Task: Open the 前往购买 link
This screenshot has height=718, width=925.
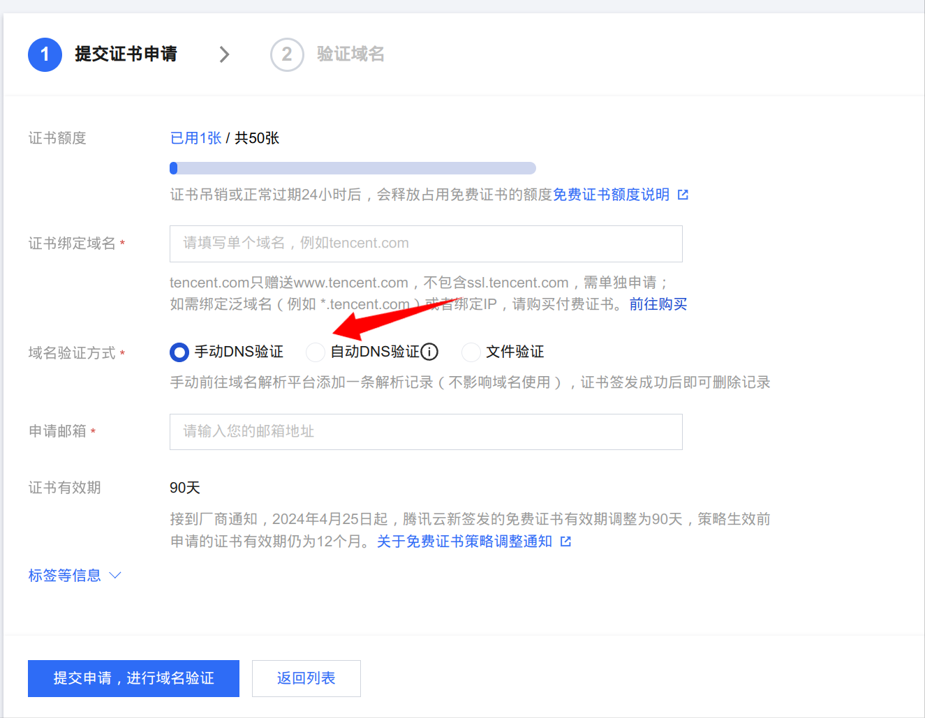Action: click(x=658, y=304)
